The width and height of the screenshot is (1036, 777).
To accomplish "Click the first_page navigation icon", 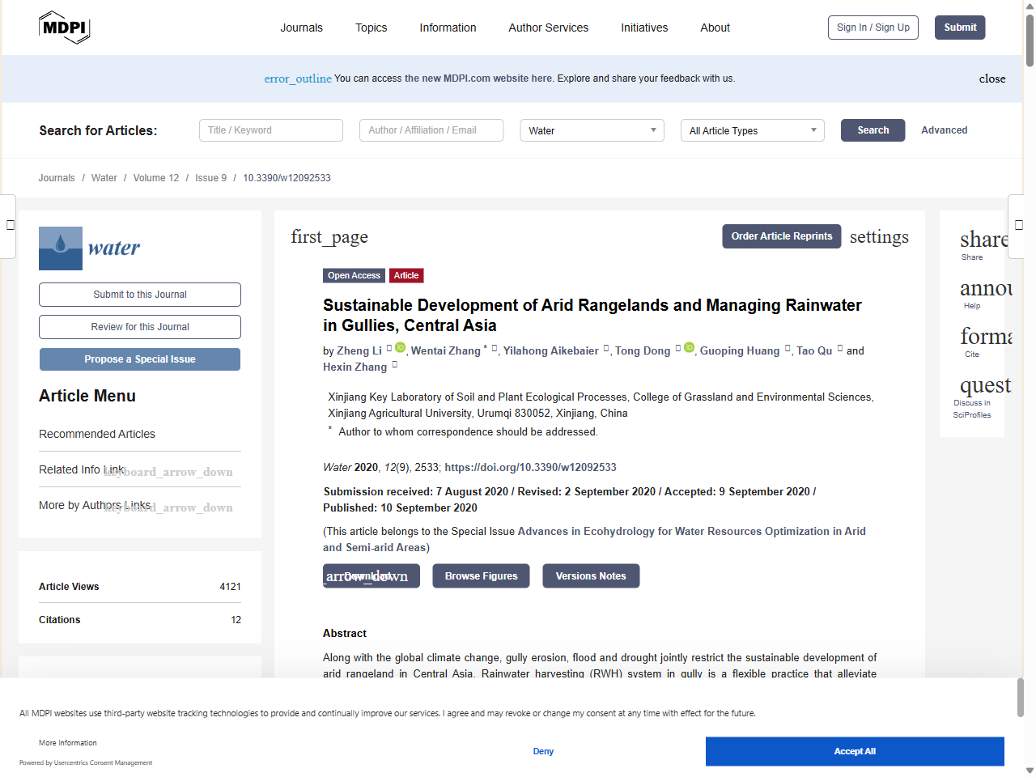I will (329, 236).
